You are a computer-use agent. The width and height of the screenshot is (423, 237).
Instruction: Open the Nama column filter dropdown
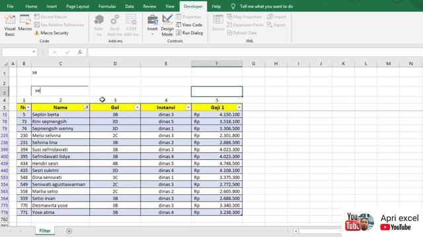[87, 107]
